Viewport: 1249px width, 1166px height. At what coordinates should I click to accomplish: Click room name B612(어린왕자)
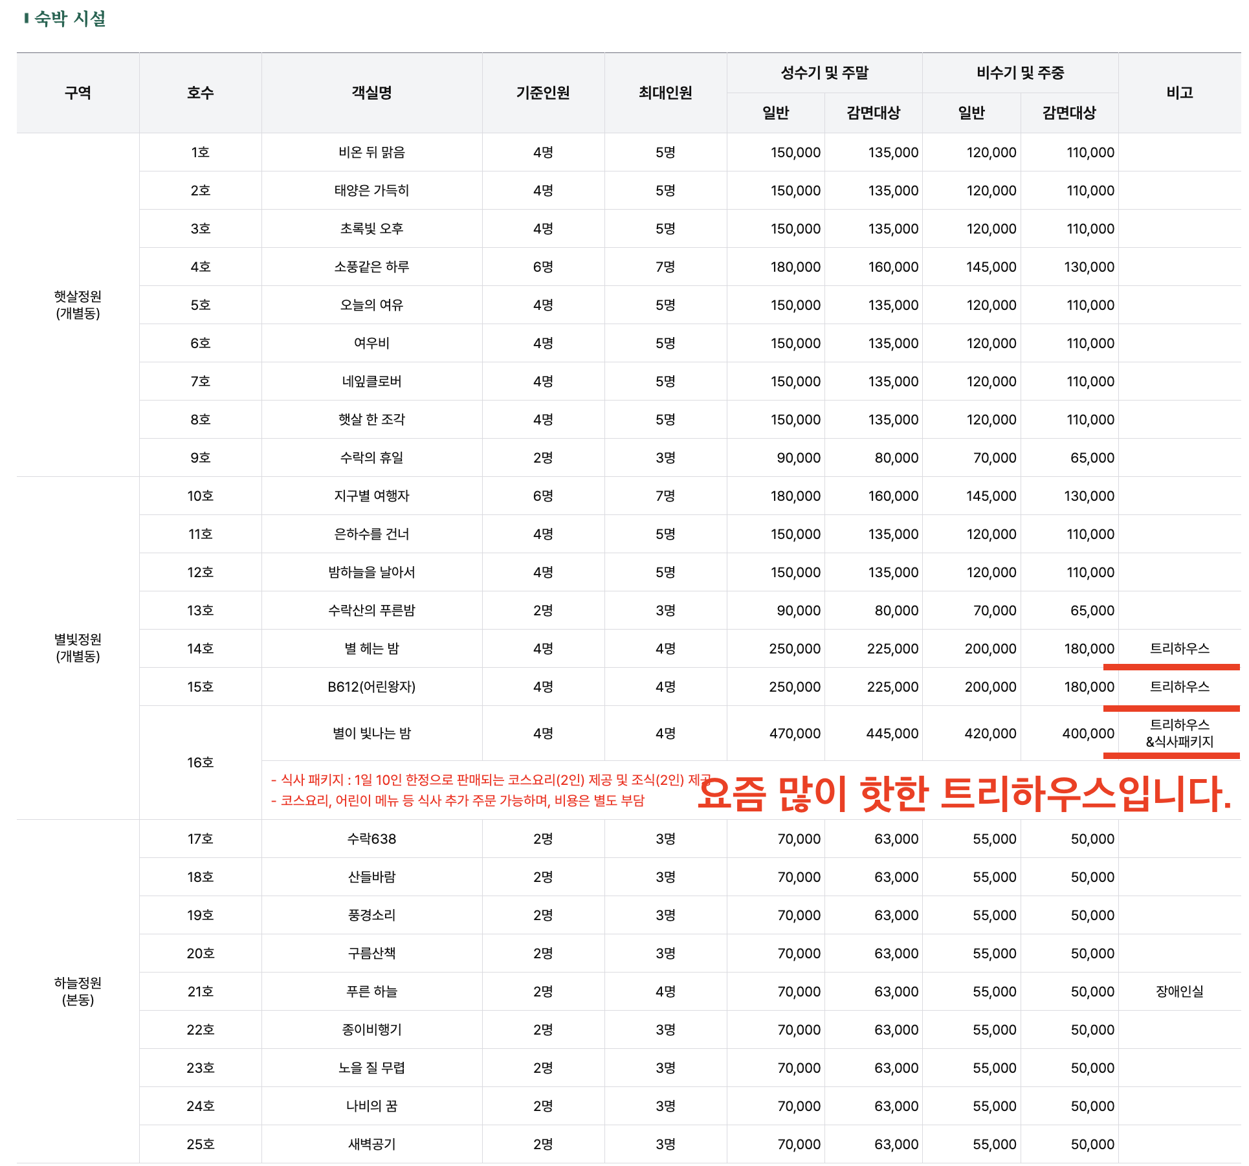pos(371,687)
